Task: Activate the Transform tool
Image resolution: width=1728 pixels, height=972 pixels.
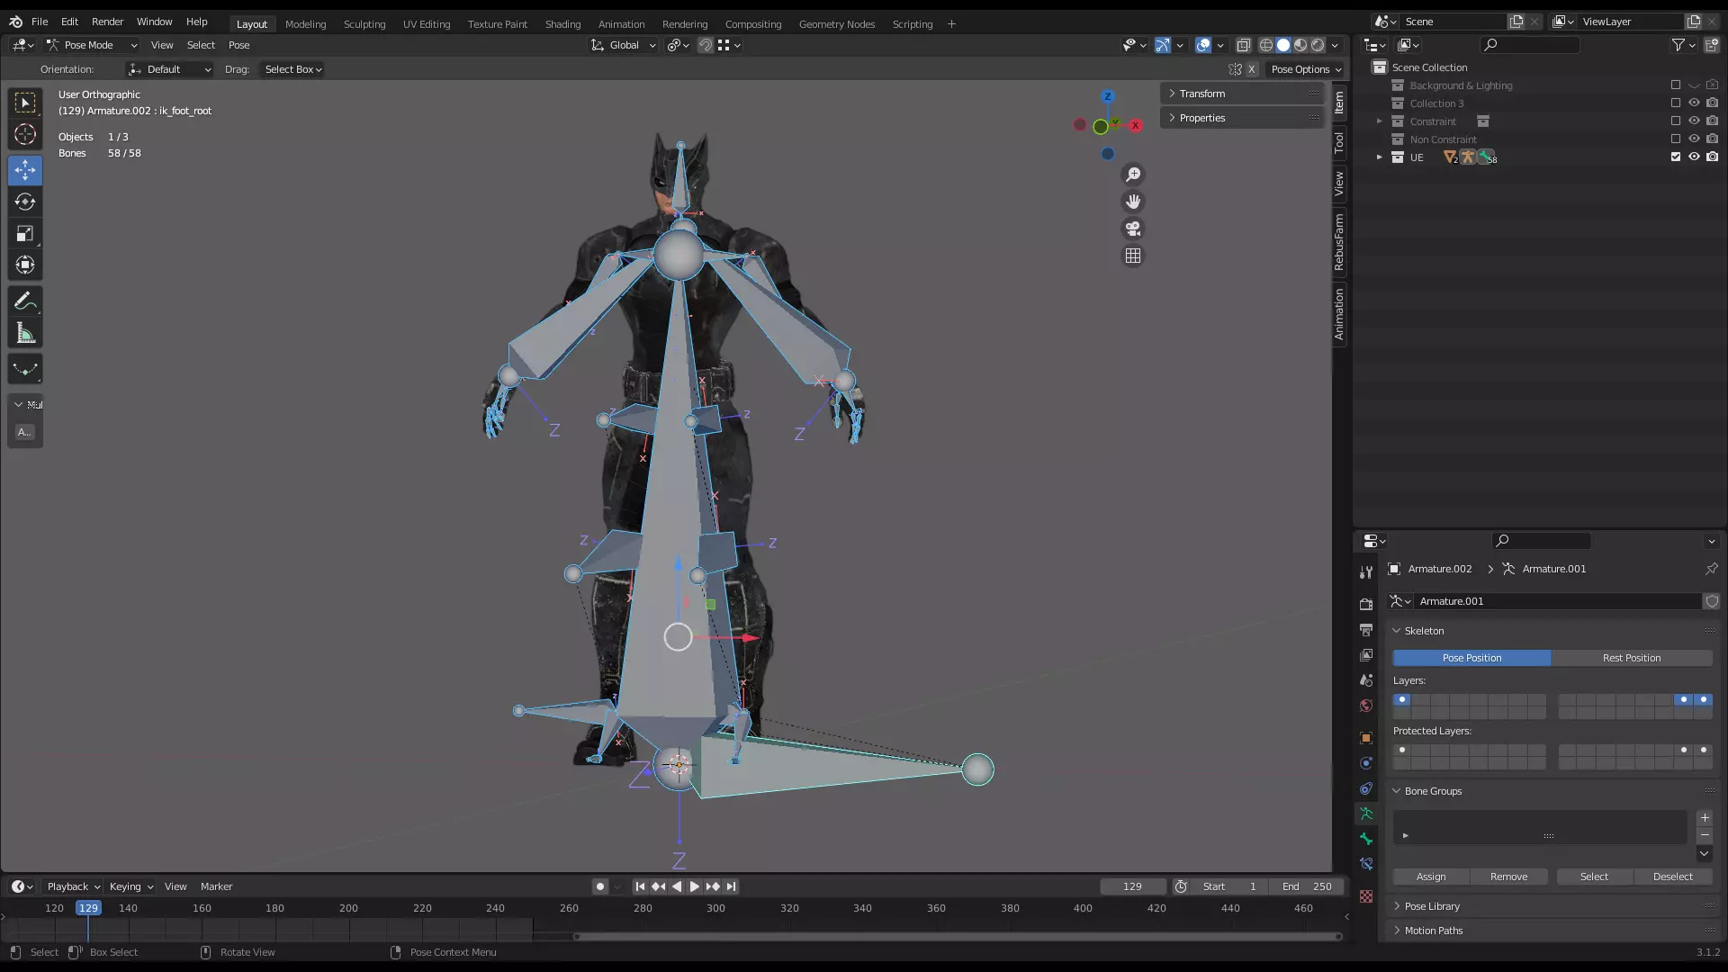Action: point(25,265)
